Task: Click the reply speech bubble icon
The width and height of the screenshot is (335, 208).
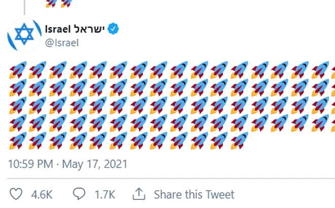Action: 79,194
